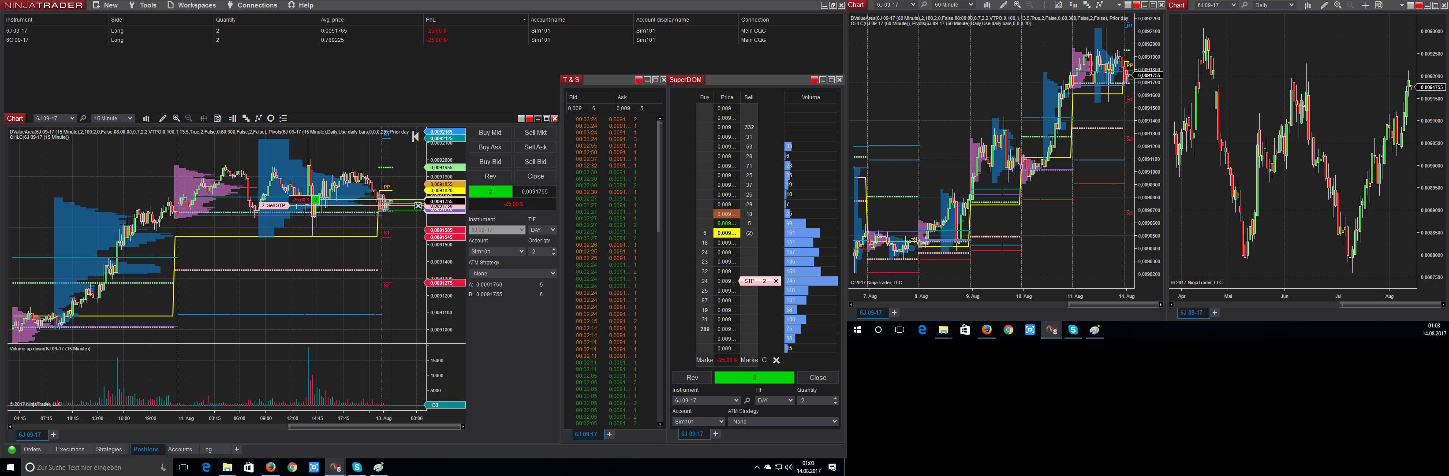The image size is (1449, 476).
Task: Search instrument magnifier in 15 Minute chart
Action: click(x=83, y=119)
